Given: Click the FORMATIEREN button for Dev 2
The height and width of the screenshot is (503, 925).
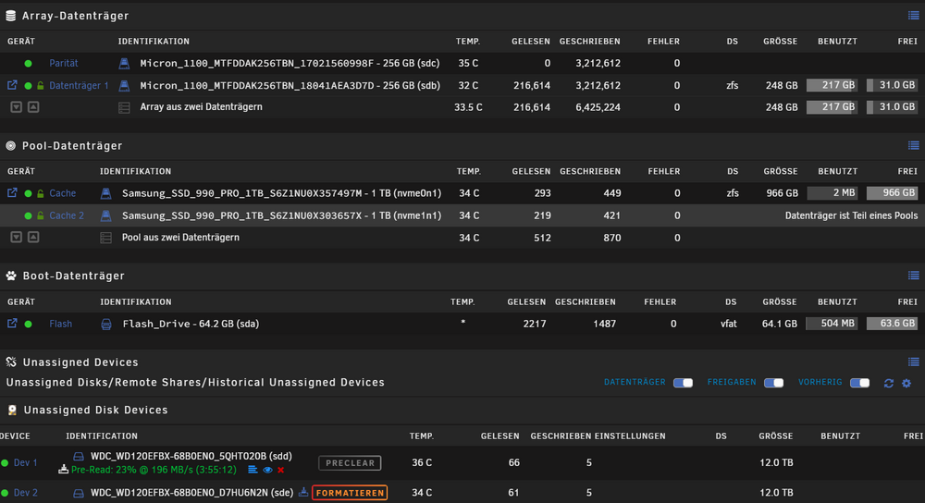Looking at the screenshot, I should point(350,493).
